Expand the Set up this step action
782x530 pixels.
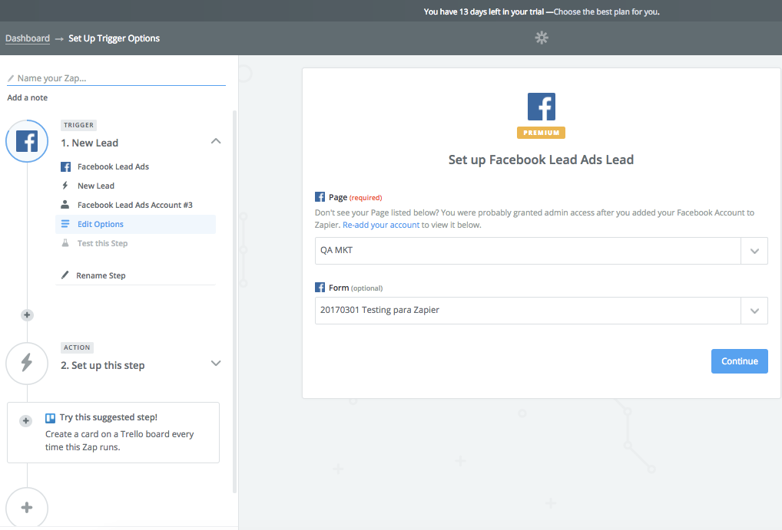point(215,363)
